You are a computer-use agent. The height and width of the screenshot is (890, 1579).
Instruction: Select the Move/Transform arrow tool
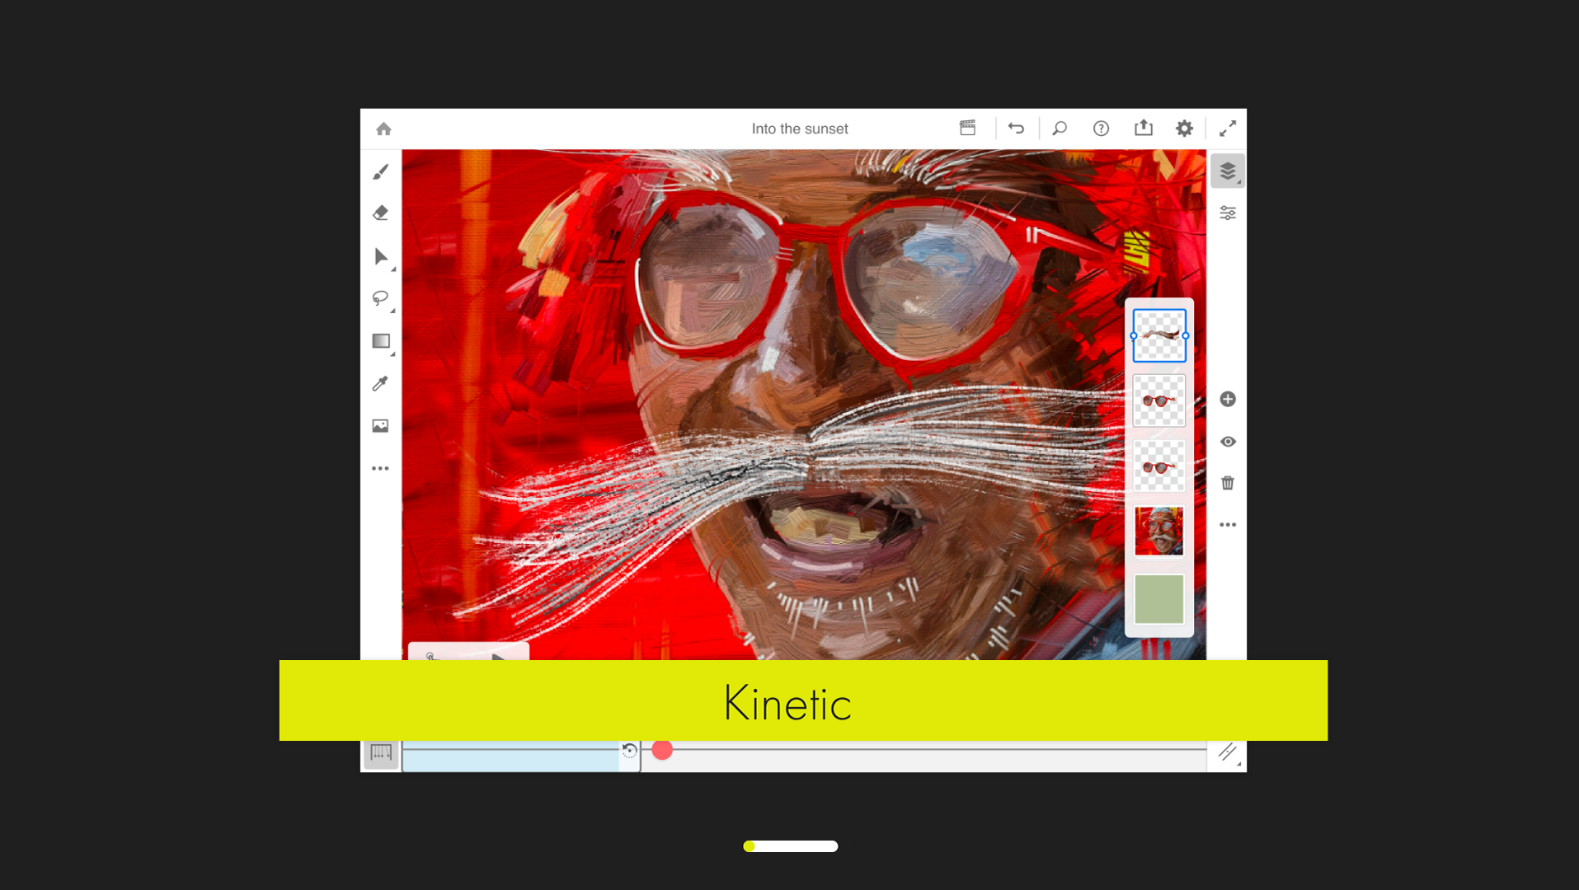[x=381, y=256]
